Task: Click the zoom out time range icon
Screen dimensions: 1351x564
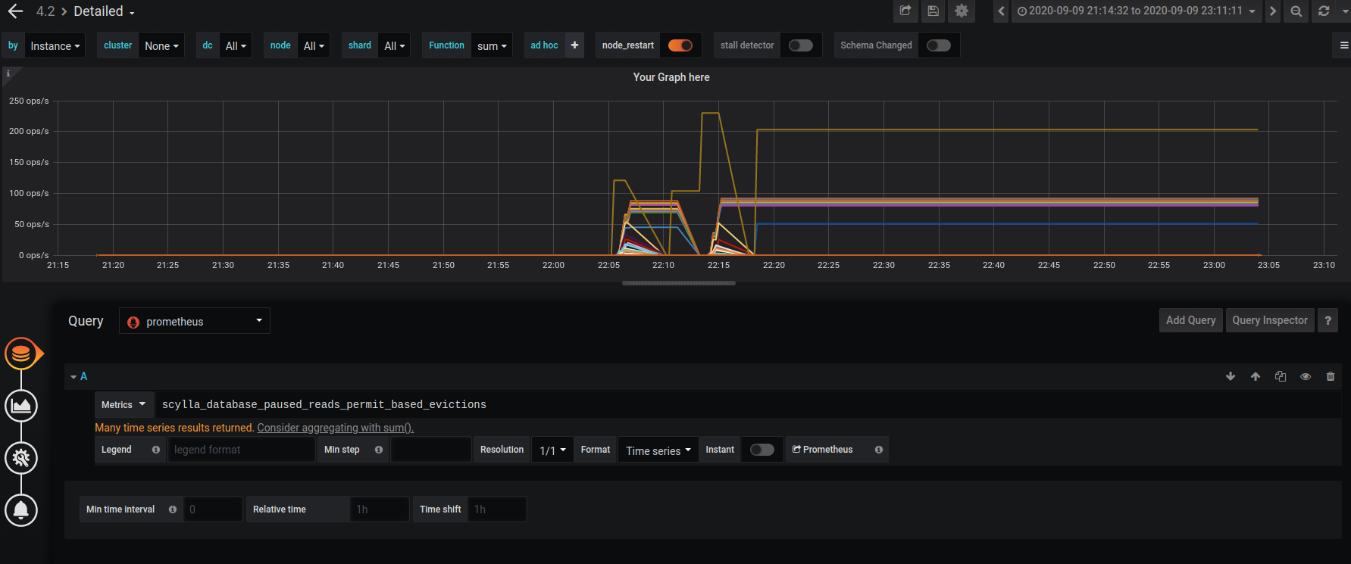Action: (x=1296, y=11)
